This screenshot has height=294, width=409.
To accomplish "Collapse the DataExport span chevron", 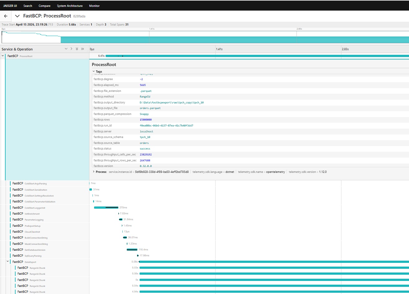I will [8, 262].
